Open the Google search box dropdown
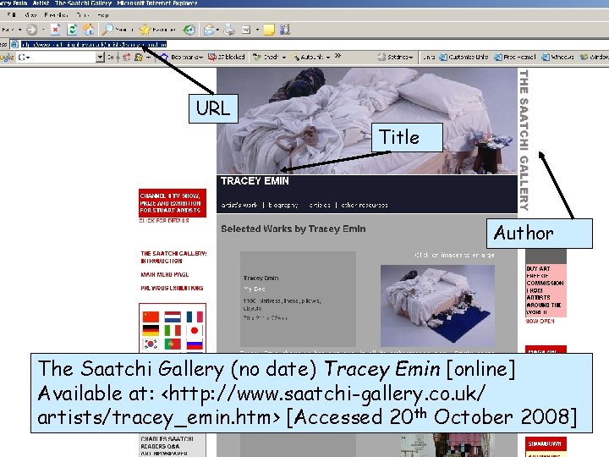The image size is (609, 457). click(100, 58)
